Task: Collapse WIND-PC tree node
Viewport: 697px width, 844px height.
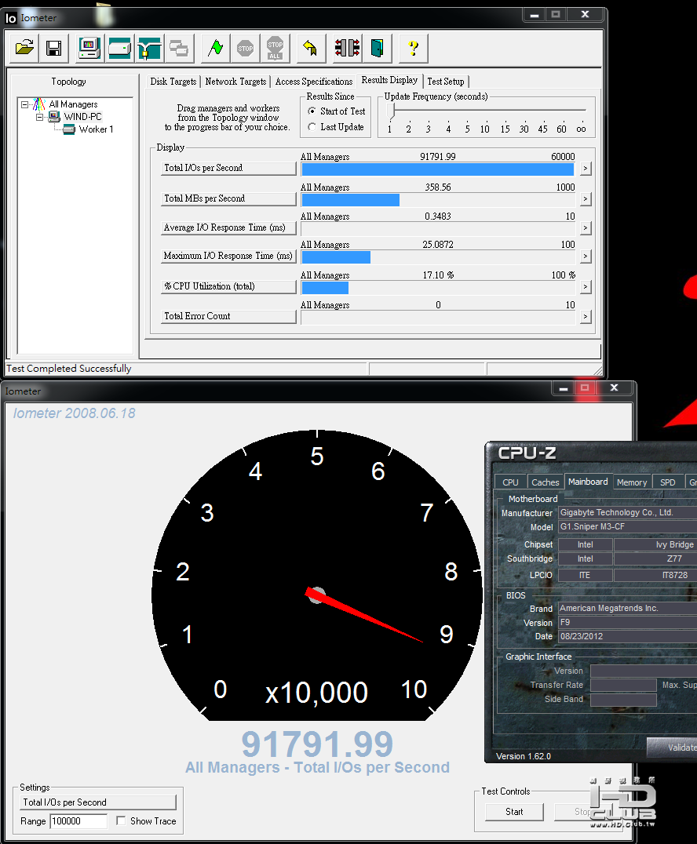Action: coord(40,117)
